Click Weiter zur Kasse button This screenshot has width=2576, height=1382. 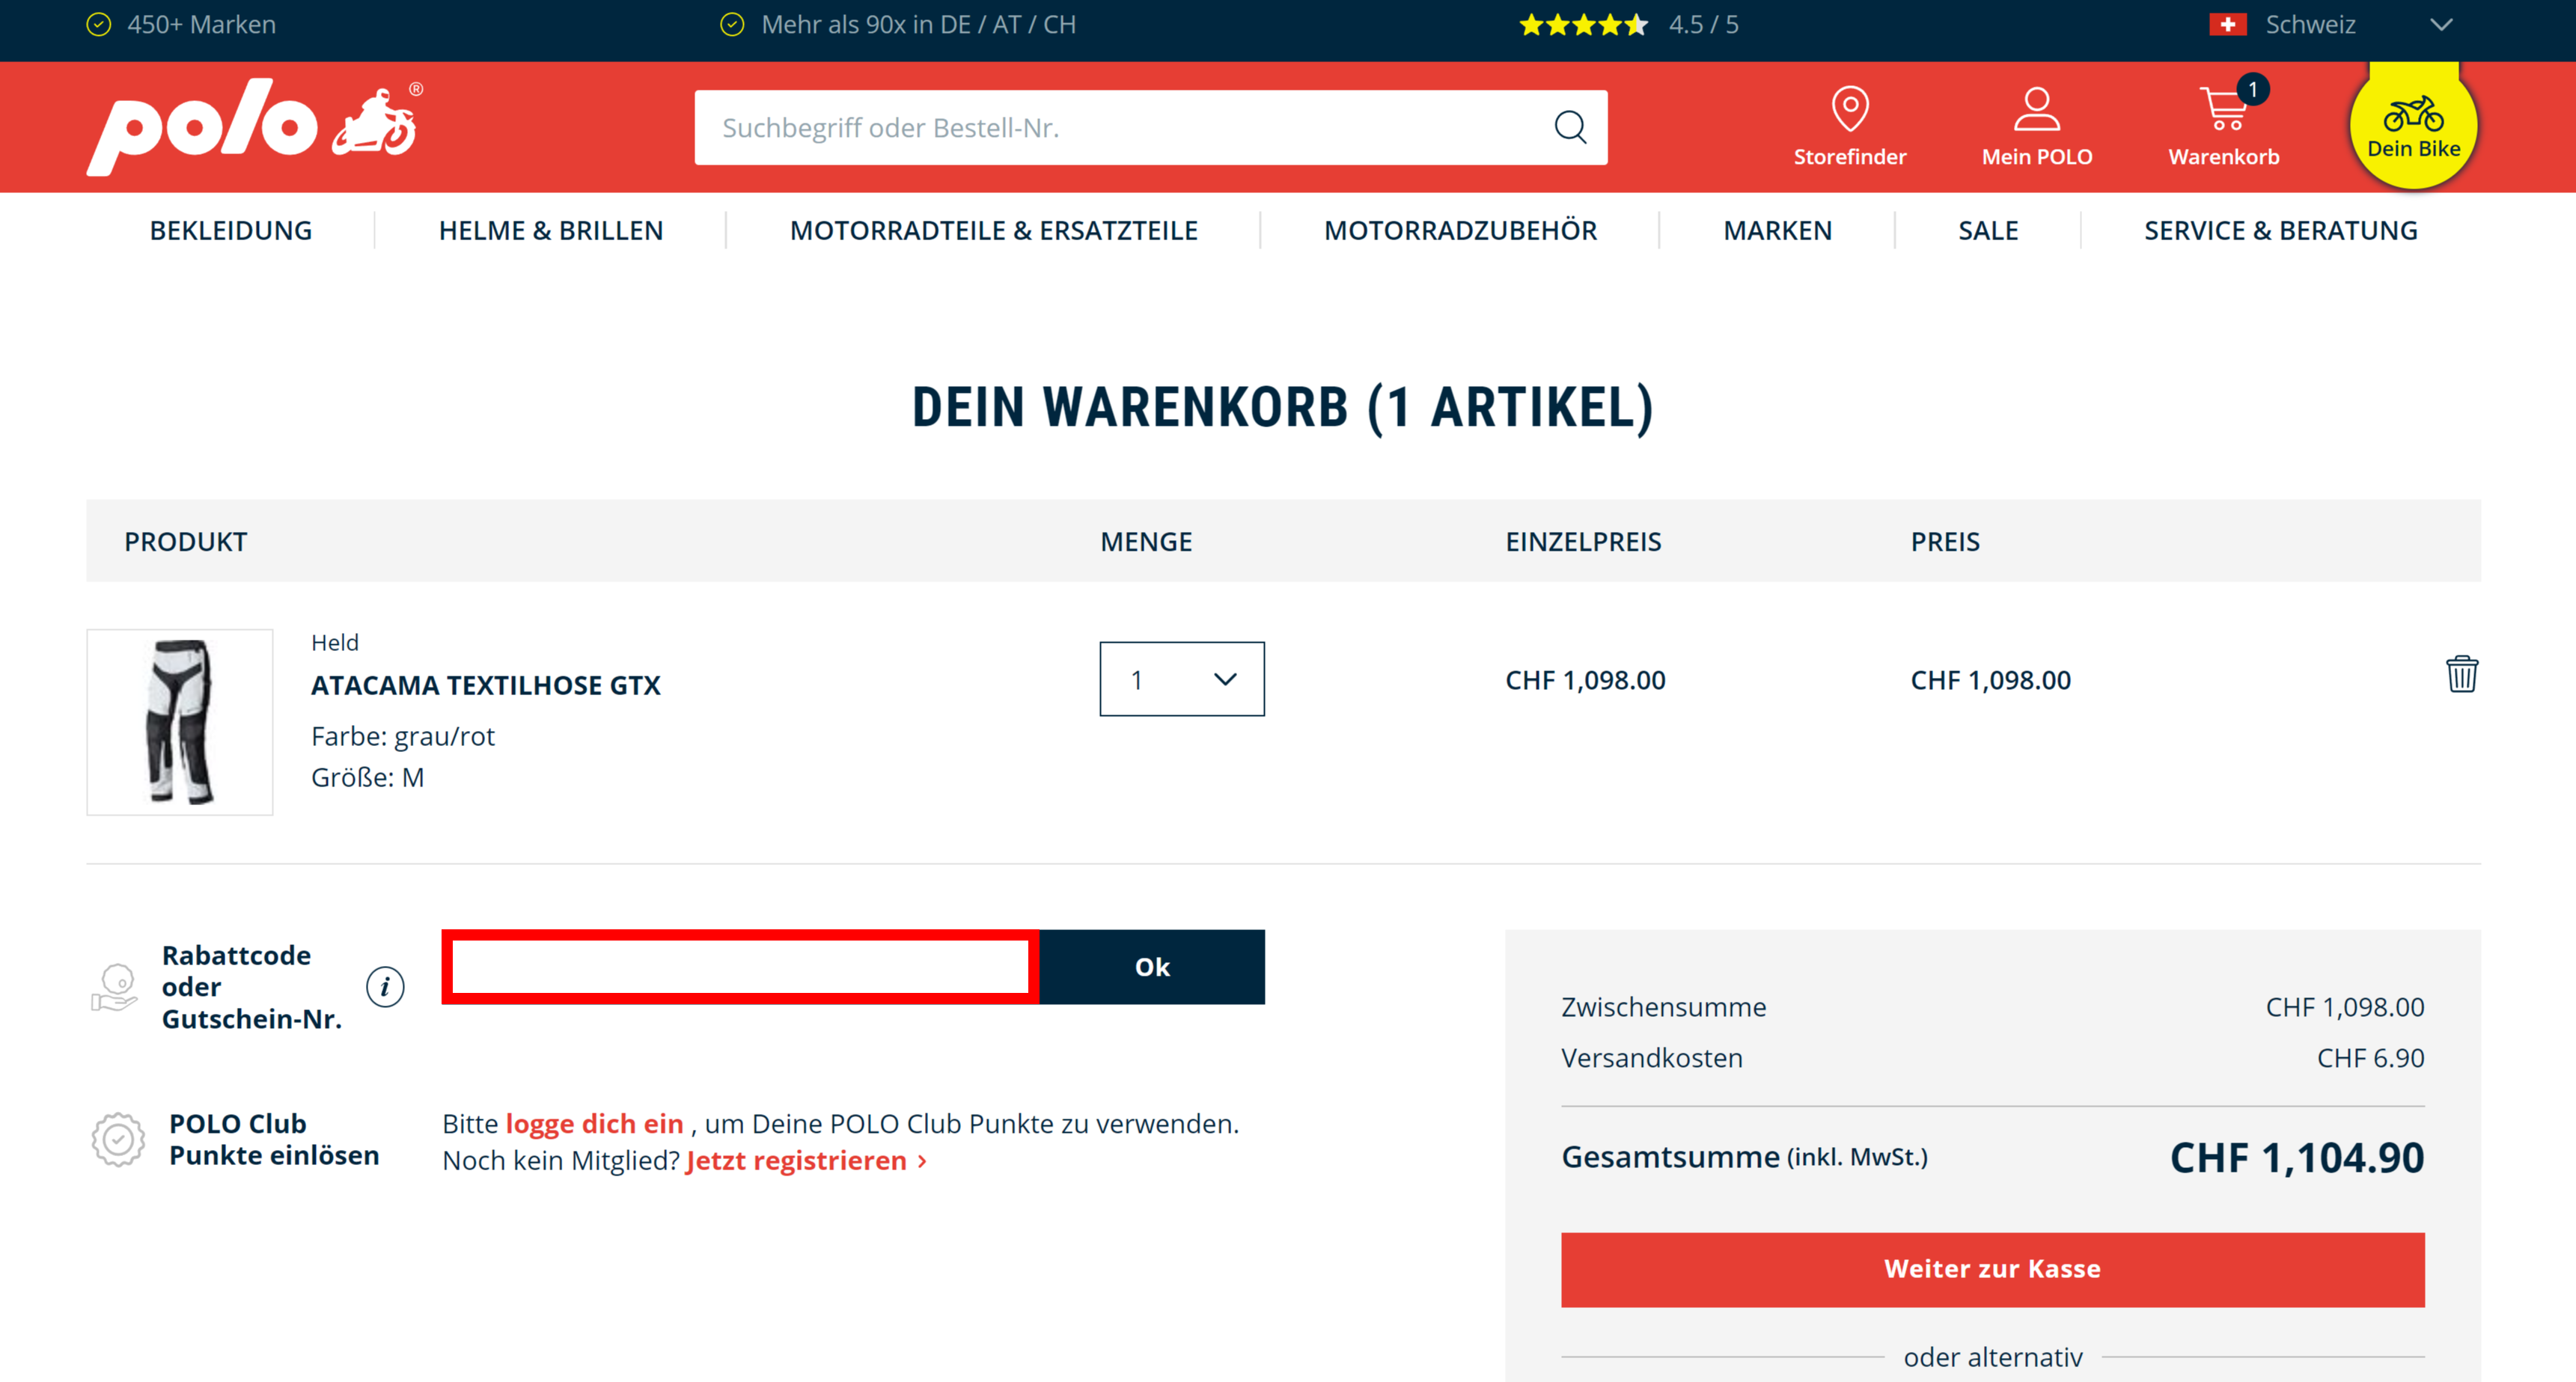(1992, 1269)
